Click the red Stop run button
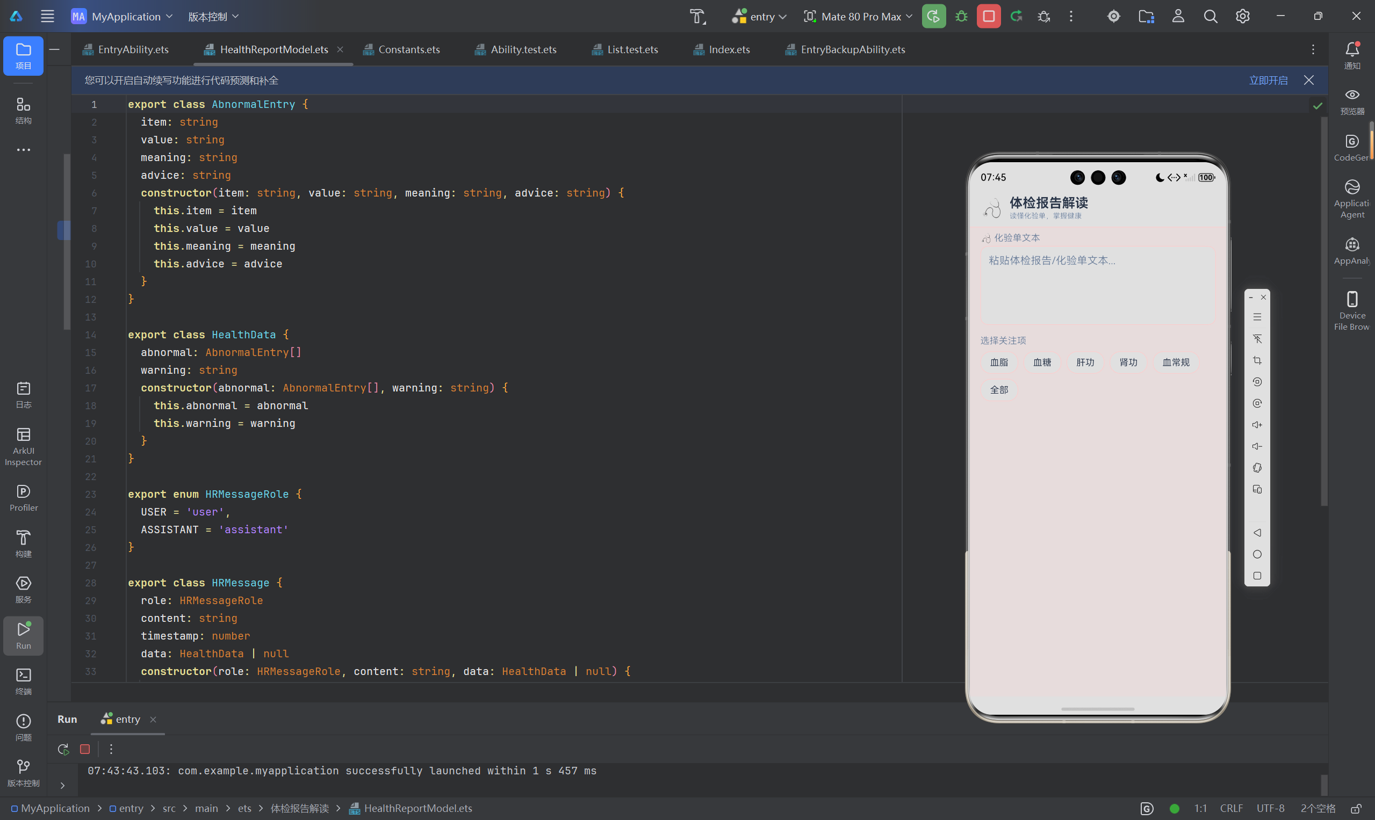This screenshot has height=820, width=1375. pos(989,17)
